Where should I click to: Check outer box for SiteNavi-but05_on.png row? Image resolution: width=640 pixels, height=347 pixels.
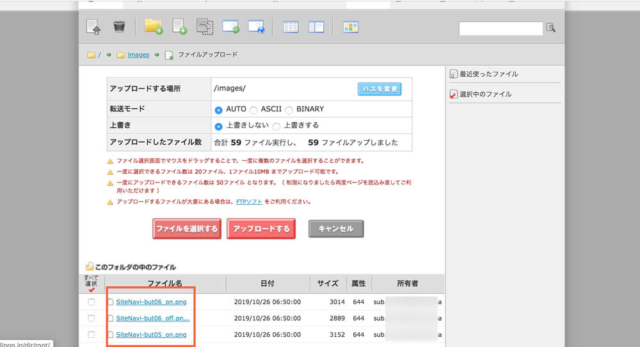click(x=92, y=335)
